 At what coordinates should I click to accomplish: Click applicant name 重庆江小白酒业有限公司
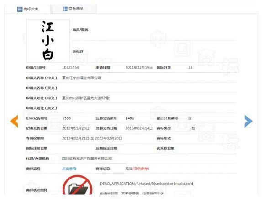tap(82, 78)
